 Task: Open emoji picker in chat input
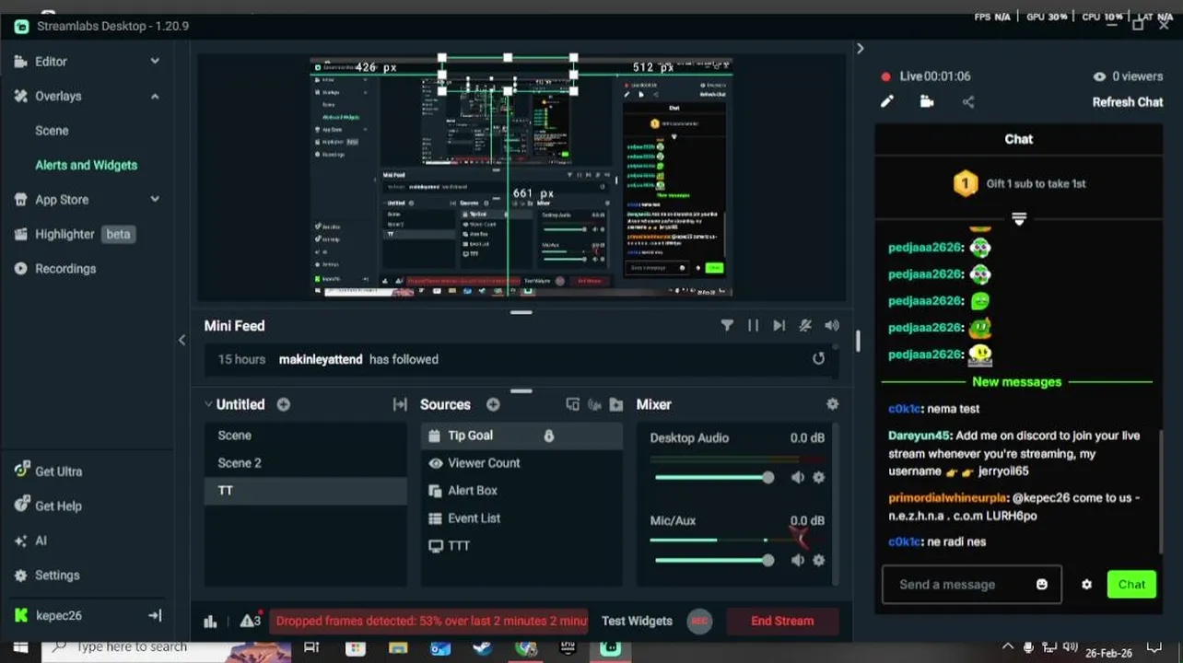(x=1042, y=585)
